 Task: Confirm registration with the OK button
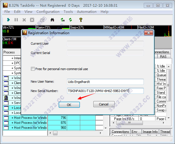69,105
